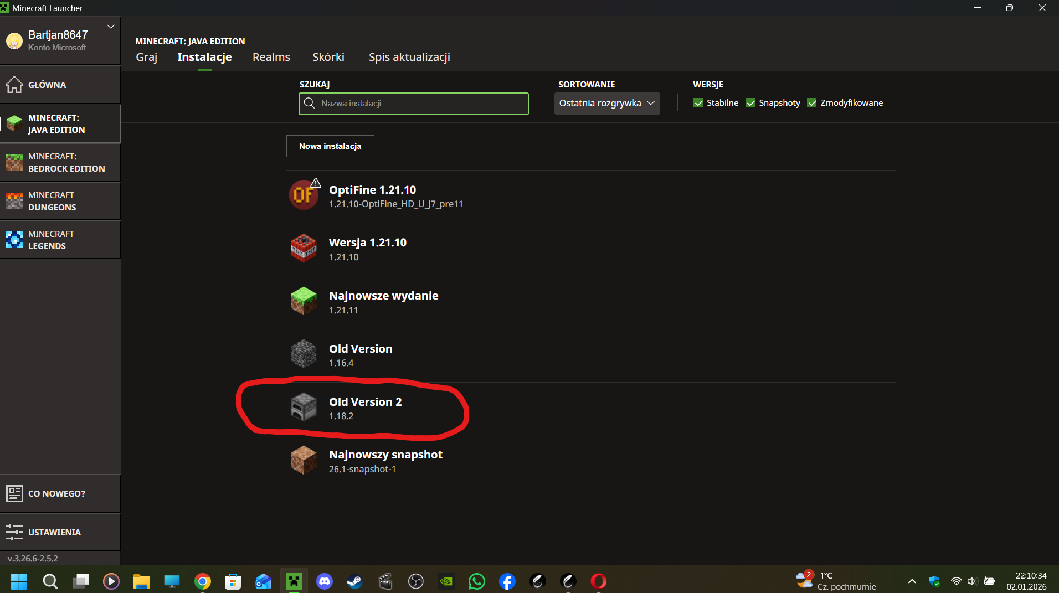This screenshot has height=593, width=1059.
Task: Switch to the Instalacje tab
Action: pyautogui.click(x=204, y=57)
